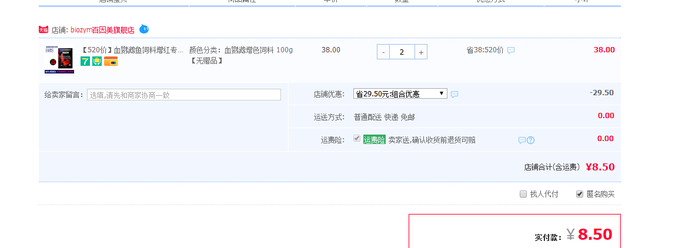Click the product thumbnail image
The image size is (682, 248).
(x=59, y=60)
